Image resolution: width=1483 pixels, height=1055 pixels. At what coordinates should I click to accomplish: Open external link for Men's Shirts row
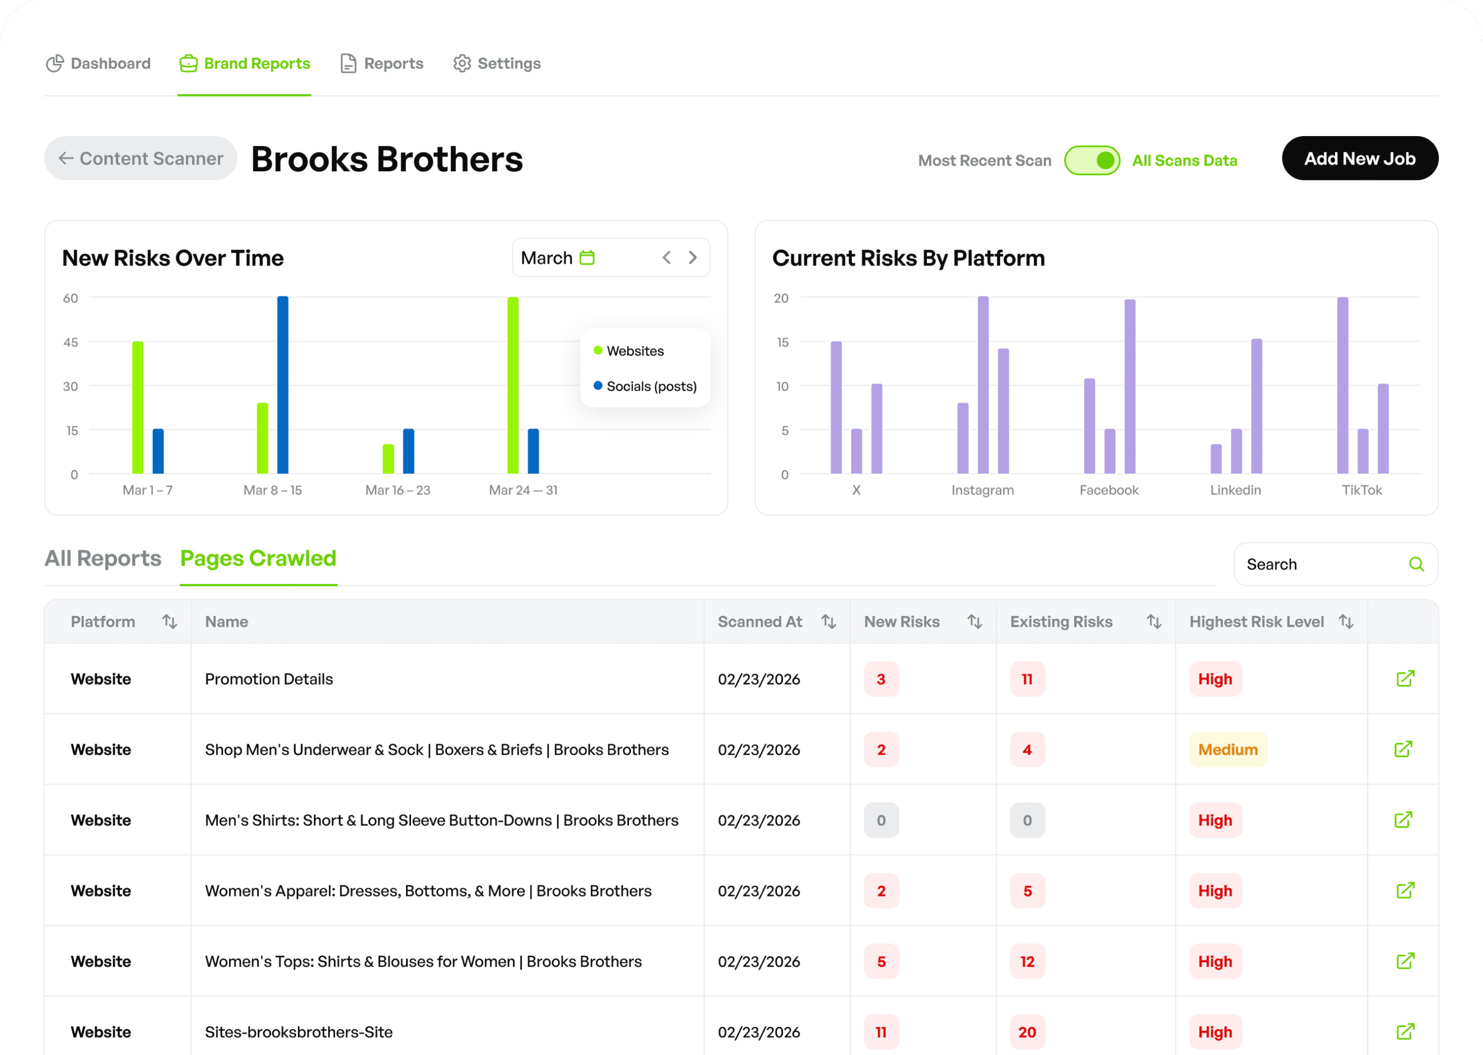(1403, 819)
